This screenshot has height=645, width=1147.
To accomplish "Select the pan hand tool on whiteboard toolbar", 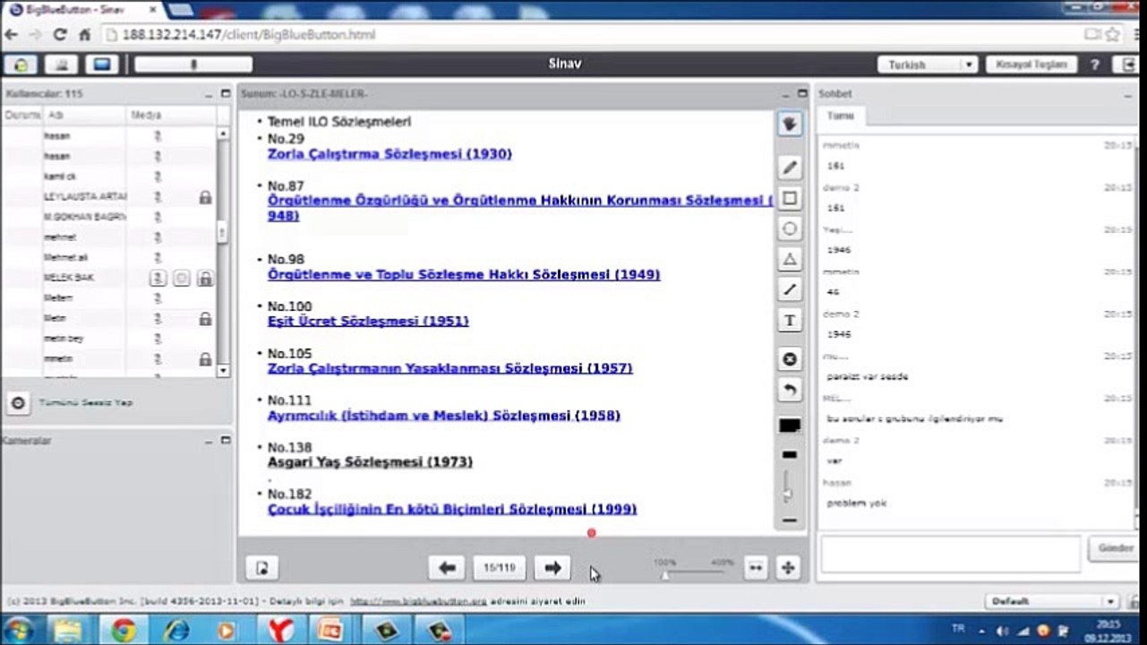I will (790, 125).
